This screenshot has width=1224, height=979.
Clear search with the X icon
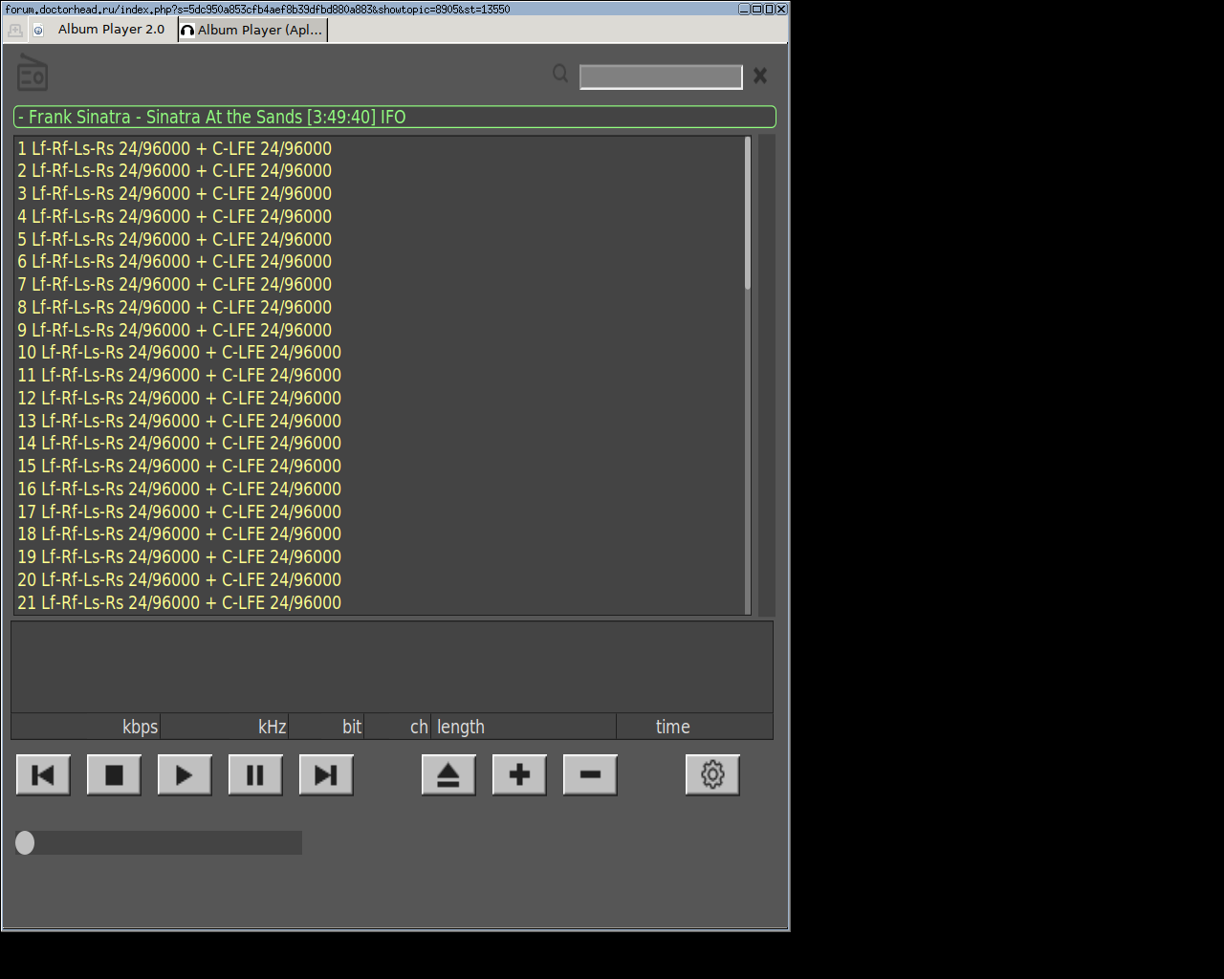click(760, 76)
